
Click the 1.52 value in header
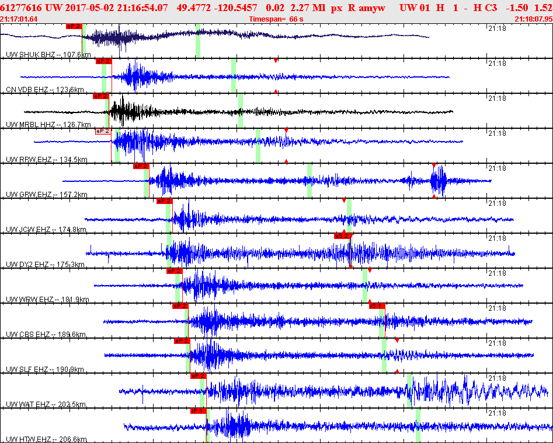tap(543, 8)
